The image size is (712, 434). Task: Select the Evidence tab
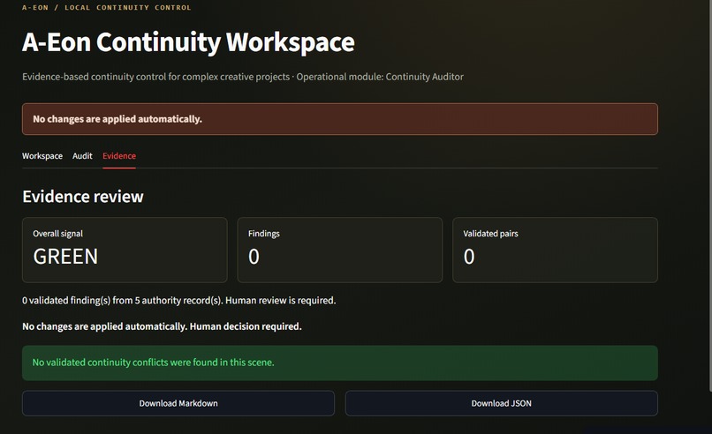click(x=119, y=156)
